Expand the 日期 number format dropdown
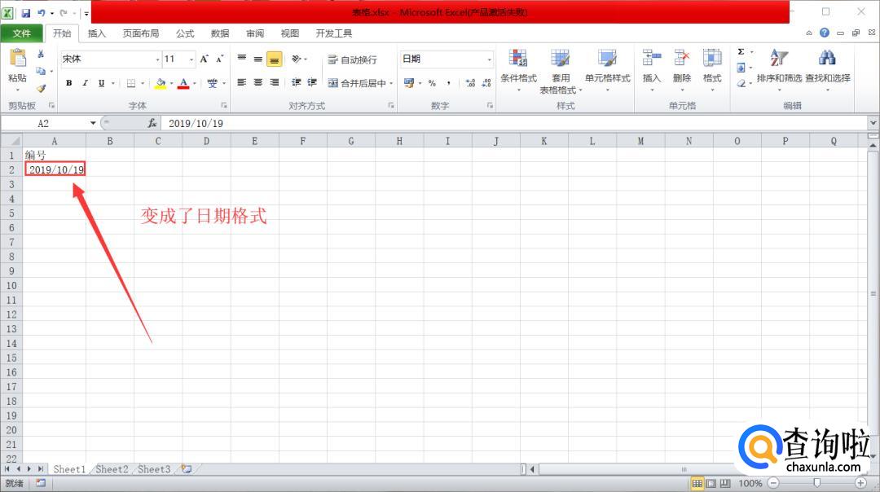The height and width of the screenshot is (492, 880). coord(490,59)
